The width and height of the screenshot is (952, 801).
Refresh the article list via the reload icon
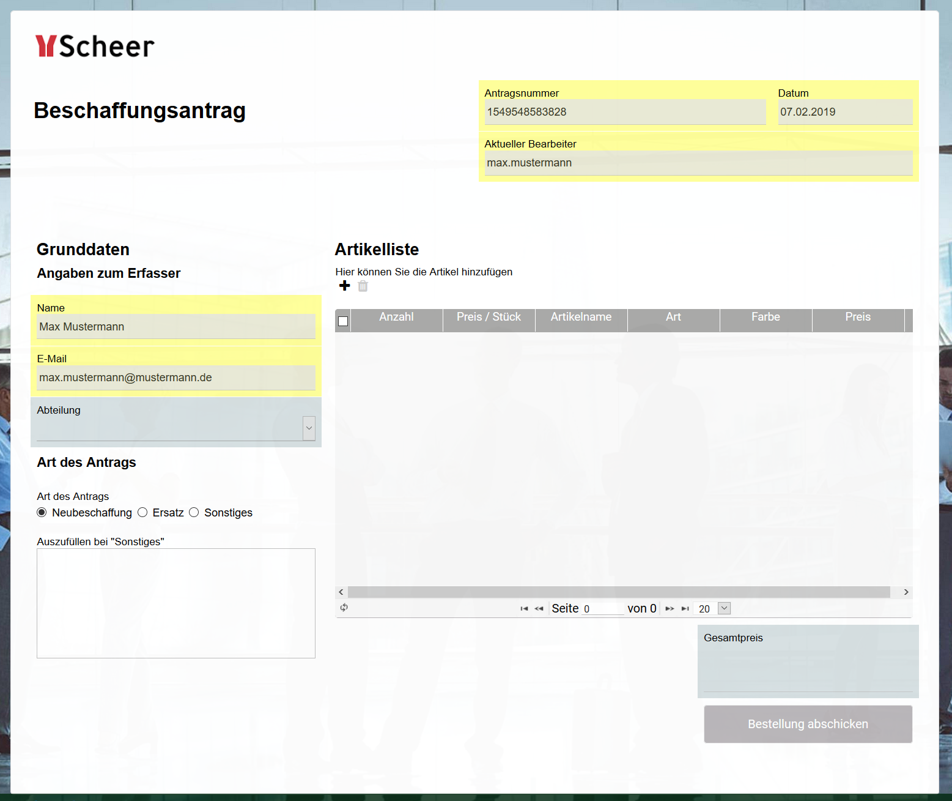pos(344,608)
